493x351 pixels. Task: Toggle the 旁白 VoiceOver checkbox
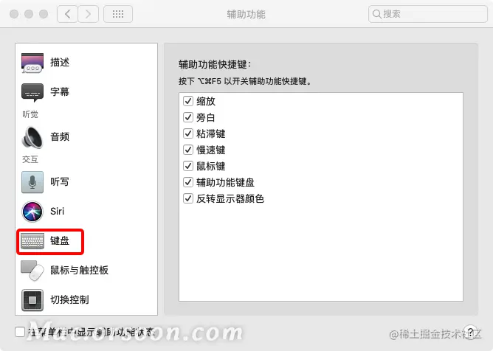(x=188, y=117)
